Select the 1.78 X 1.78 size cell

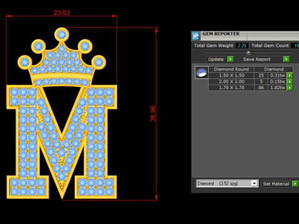231,88
